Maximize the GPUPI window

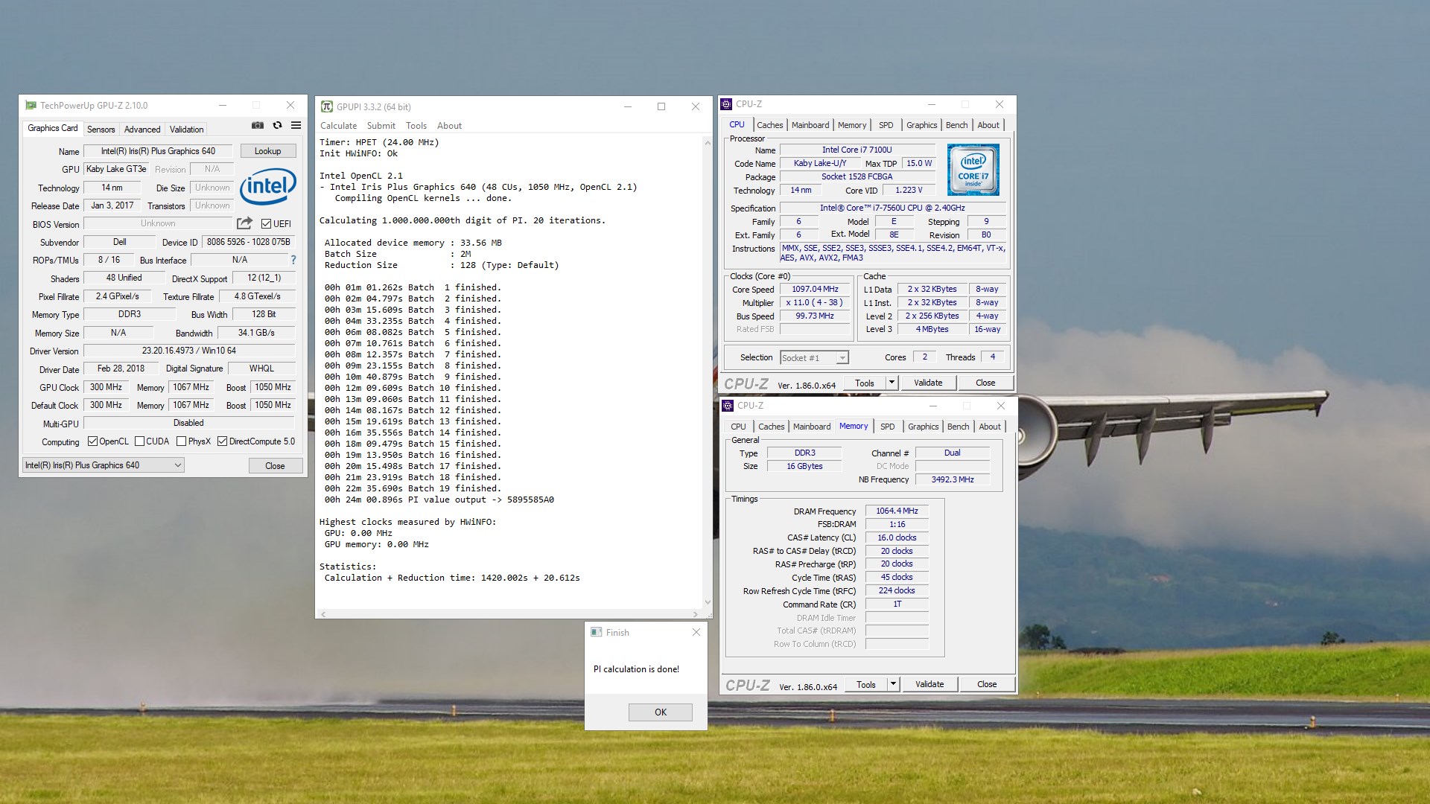point(661,106)
